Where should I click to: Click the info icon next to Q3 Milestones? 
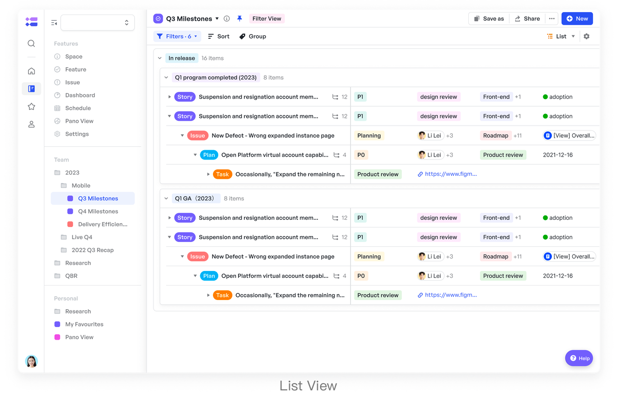point(226,18)
